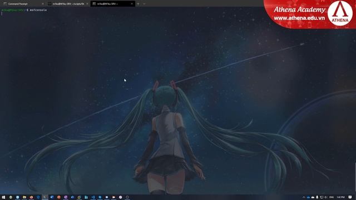Click the microphone tray icon

(x=317, y=197)
